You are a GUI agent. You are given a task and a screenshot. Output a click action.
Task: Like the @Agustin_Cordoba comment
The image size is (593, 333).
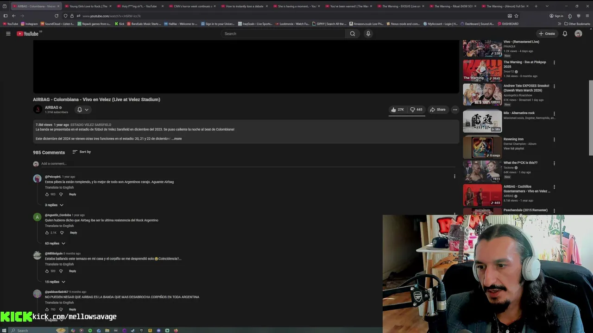(47, 233)
